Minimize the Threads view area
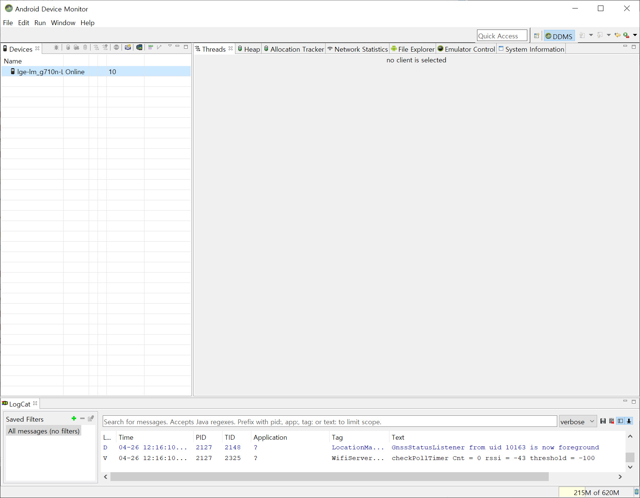Image resolution: width=640 pixels, height=498 pixels. tap(625, 46)
